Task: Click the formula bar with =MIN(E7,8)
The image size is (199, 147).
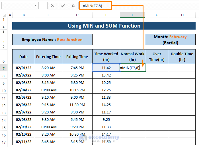Action: (x=95, y=6)
